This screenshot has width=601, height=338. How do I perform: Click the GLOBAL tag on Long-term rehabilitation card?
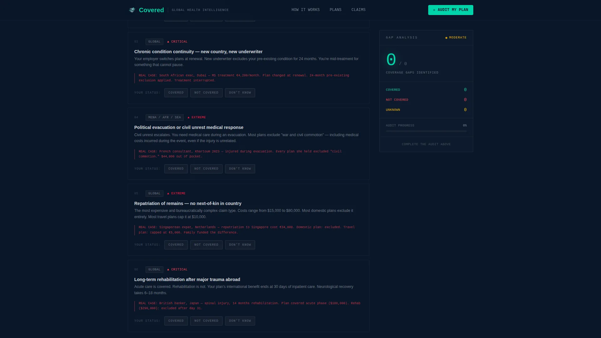(x=154, y=269)
